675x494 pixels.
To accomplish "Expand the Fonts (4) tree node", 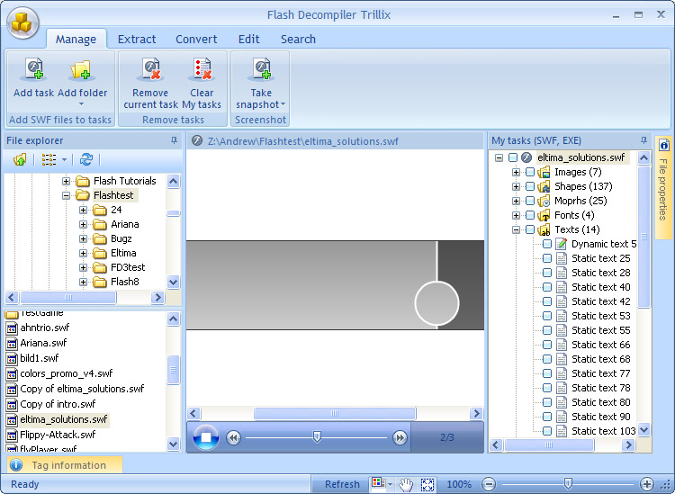I will pos(517,215).
